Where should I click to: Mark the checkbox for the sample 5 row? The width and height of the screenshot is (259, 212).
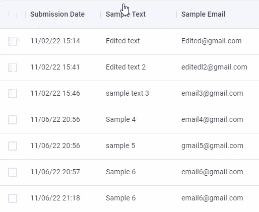pyautogui.click(x=13, y=146)
